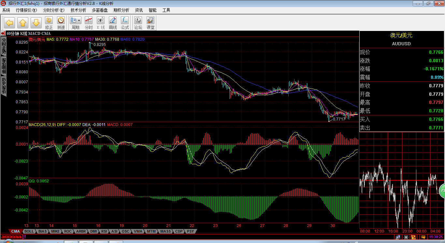Open the 课堂 classroom icon
Viewport: 445px width, 243px height.
coord(151,23)
